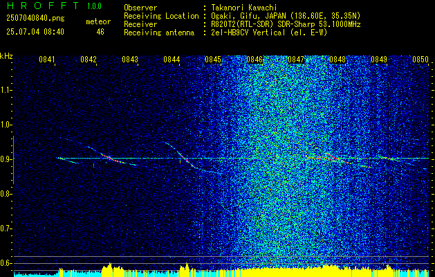This screenshot has height=277, width=435.
Task: Click the Receiving antenna label
Action: 159,33
